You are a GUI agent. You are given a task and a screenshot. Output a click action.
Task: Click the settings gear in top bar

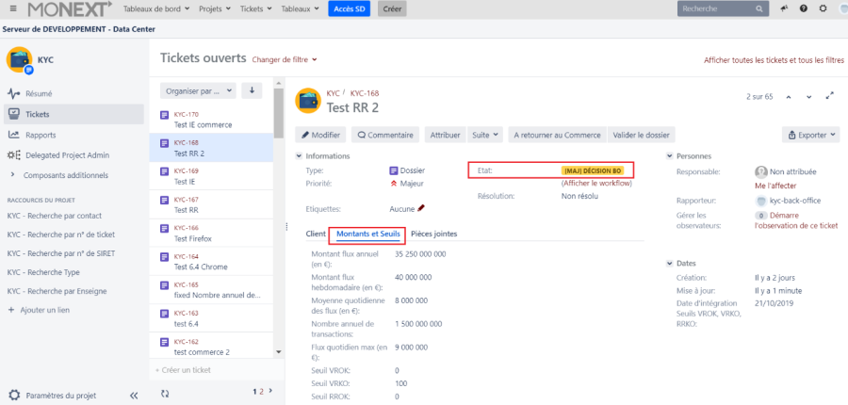(823, 8)
